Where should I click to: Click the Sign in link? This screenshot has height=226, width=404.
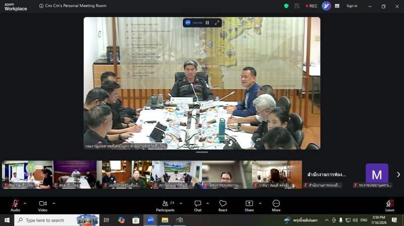point(351,6)
